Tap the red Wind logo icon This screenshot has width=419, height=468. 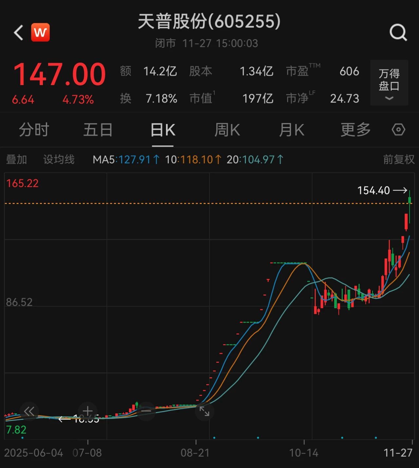[40, 32]
